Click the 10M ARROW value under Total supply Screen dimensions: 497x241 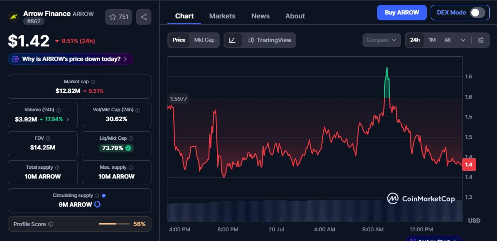[43, 176]
